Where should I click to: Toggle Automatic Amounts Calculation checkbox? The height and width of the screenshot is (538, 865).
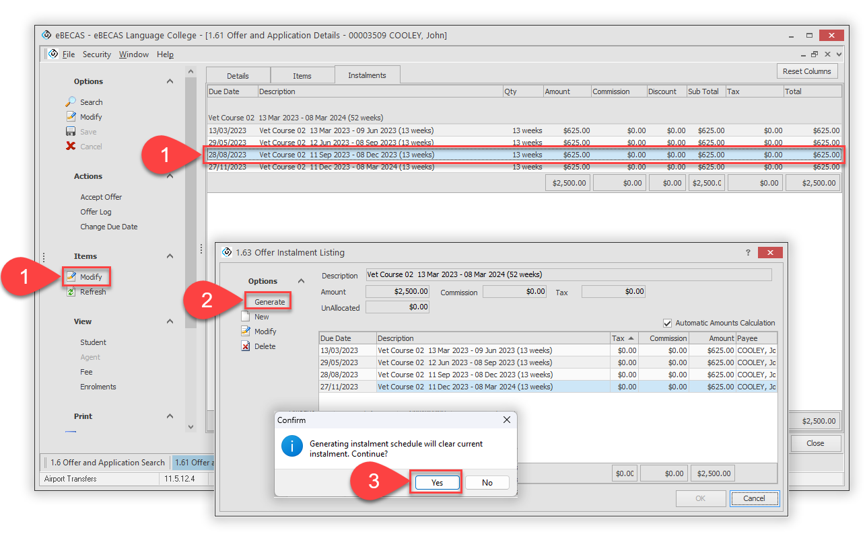click(x=668, y=323)
